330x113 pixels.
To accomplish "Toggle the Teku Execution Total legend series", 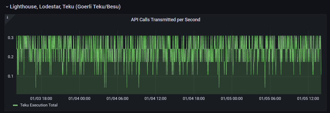I will (39, 105).
